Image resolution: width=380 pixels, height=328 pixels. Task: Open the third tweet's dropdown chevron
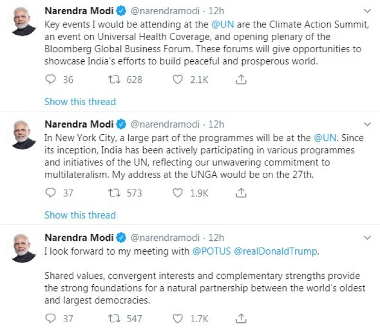[368, 238]
